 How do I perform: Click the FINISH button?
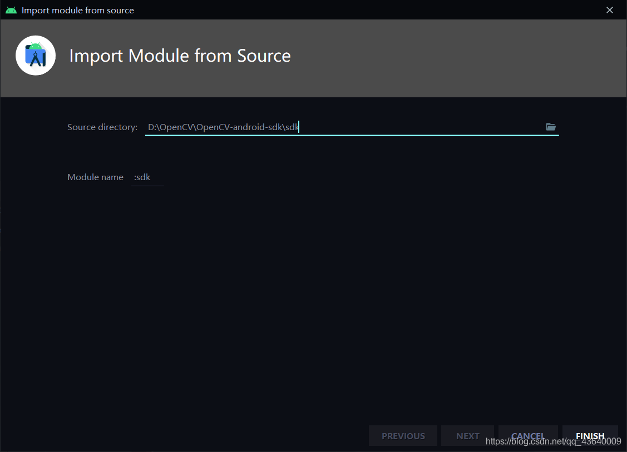(590, 436)
